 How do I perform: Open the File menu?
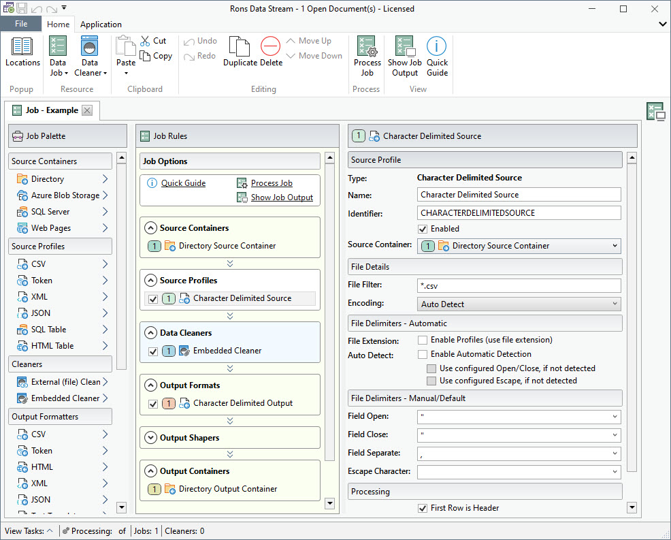tap(21, 24)
